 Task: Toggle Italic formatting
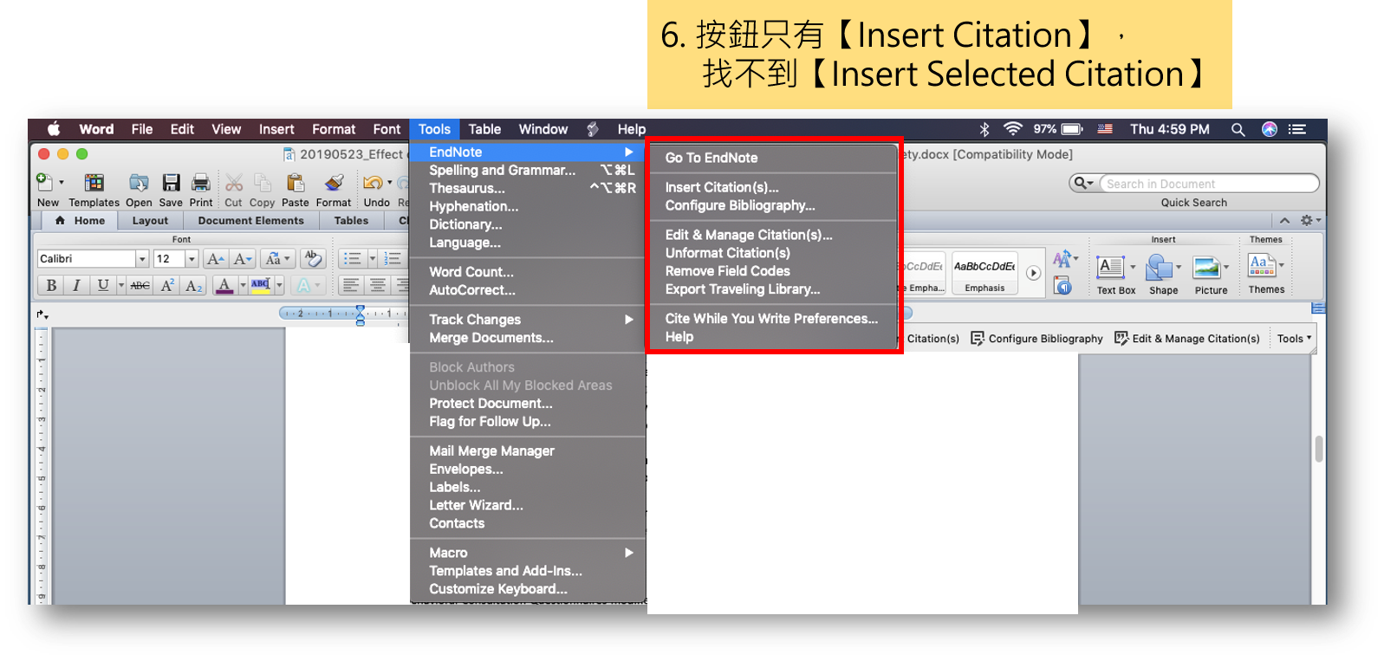tap(76, 285)
